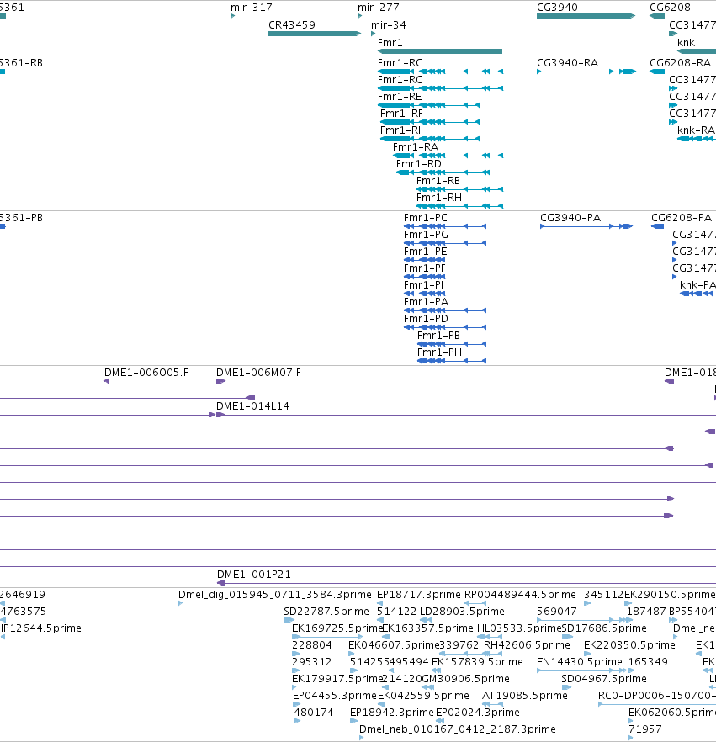Screen dimensions: 716x742
Task: Click the EP02024.3prime feature label
Action: [478, 713]
